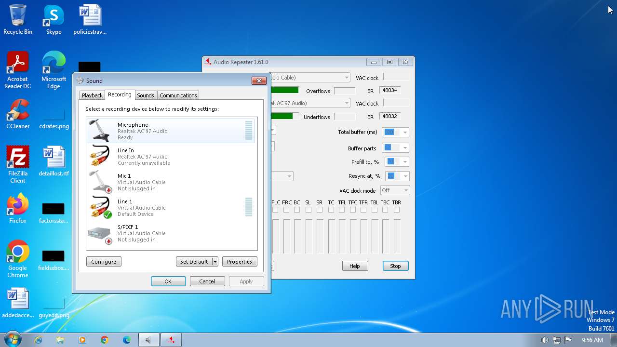Click the 48034 SR value field
The image size is (617, 347).
390,91
